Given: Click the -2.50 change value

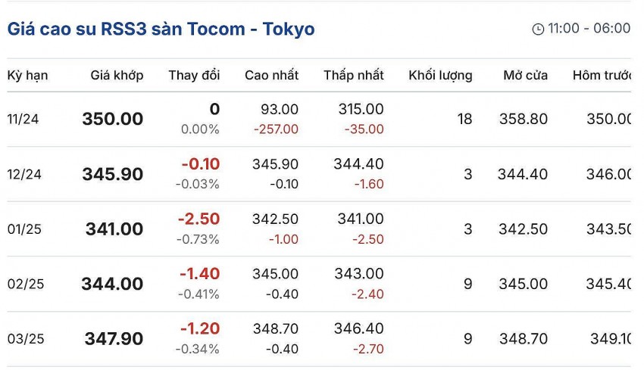Looking at the screenshot, I should [x=199, y=219].
